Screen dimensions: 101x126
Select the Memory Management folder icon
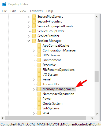[x=39, y=89]
